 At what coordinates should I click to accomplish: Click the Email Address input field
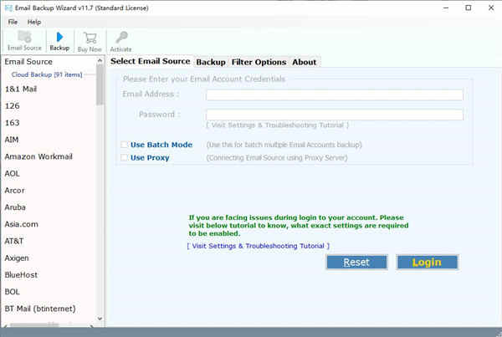coord(335,95)
